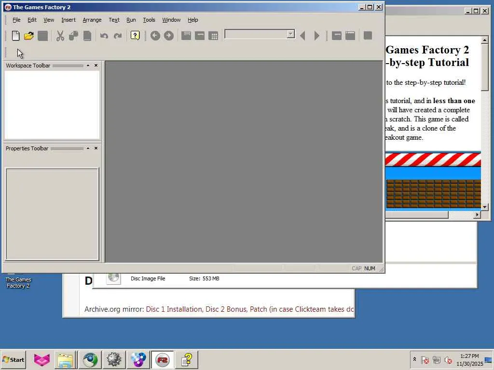Image resolution: width=494 pixels, height=370 pixels.
Task: Open the Edit menu
Action: coord(32,20)
